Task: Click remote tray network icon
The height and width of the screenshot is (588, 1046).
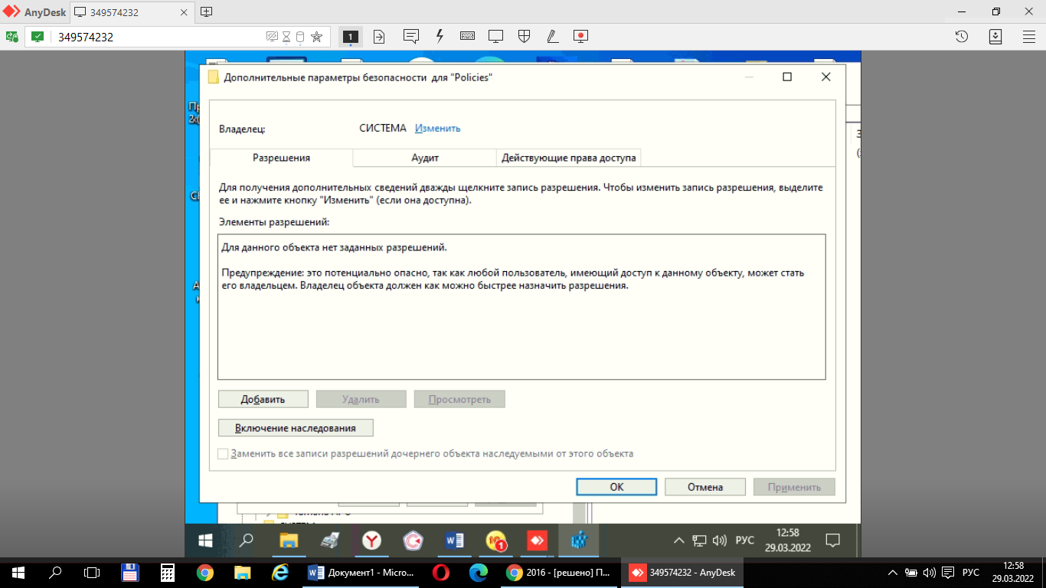Action: point(699,541)
